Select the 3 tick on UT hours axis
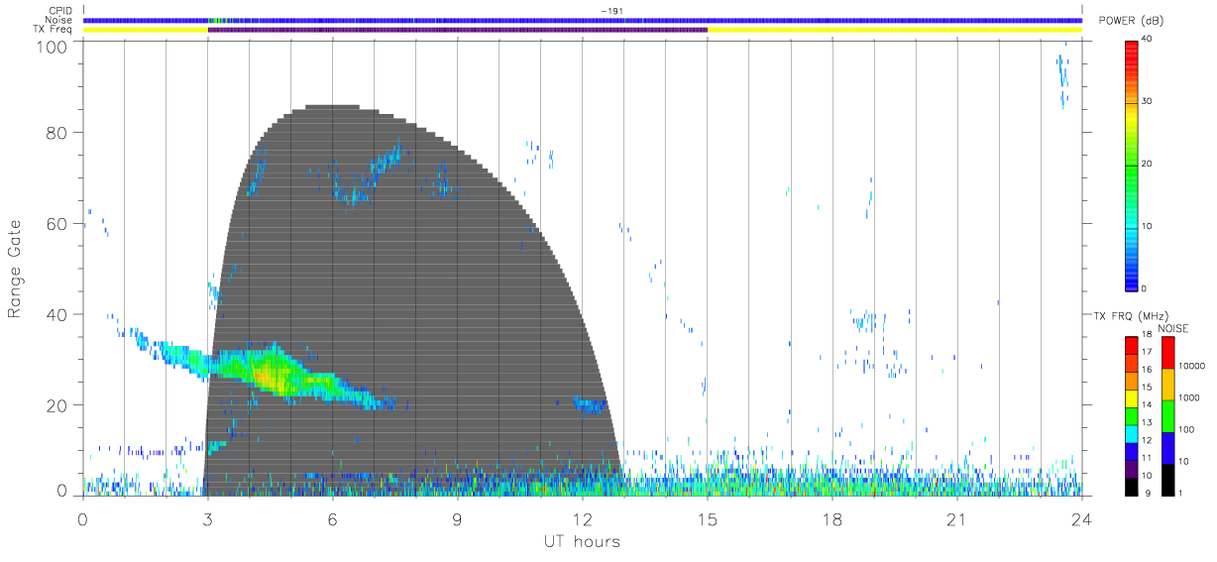This screenshot has width=1217, height=562. [208, 519]
